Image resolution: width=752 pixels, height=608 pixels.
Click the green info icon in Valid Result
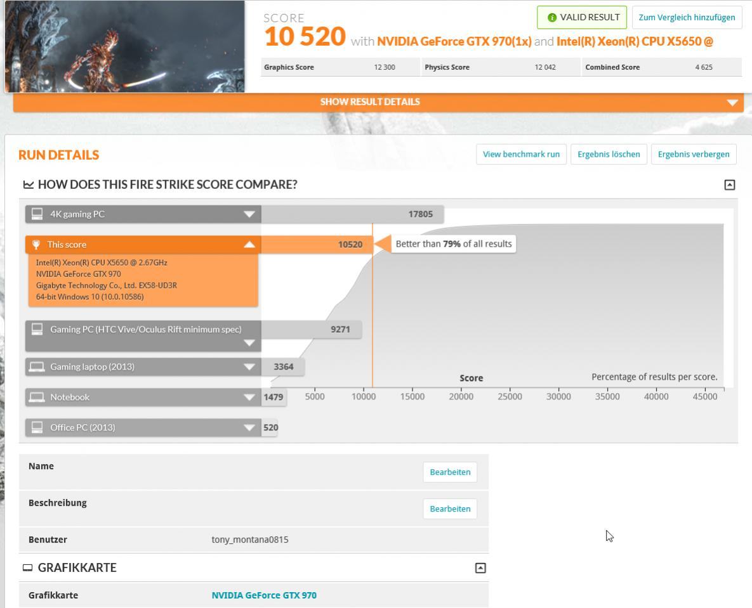coord(552,18)
